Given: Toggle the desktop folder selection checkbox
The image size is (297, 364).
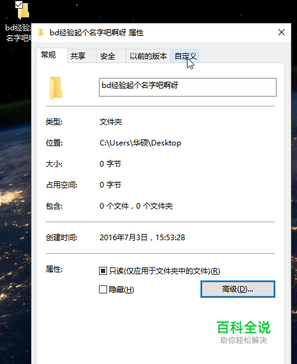Looking at the screenshot, I should (19, 5).
